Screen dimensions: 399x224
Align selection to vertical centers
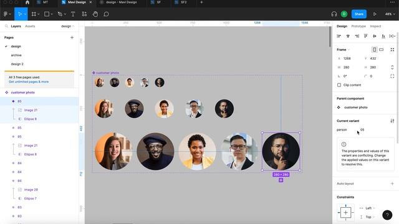pyautogui.click(x=375, y=36)
